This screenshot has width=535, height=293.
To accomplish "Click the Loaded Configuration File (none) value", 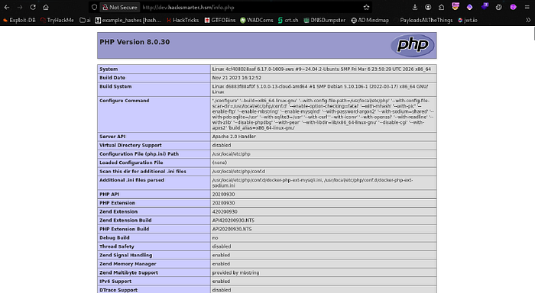I will (x=219, y=163).
